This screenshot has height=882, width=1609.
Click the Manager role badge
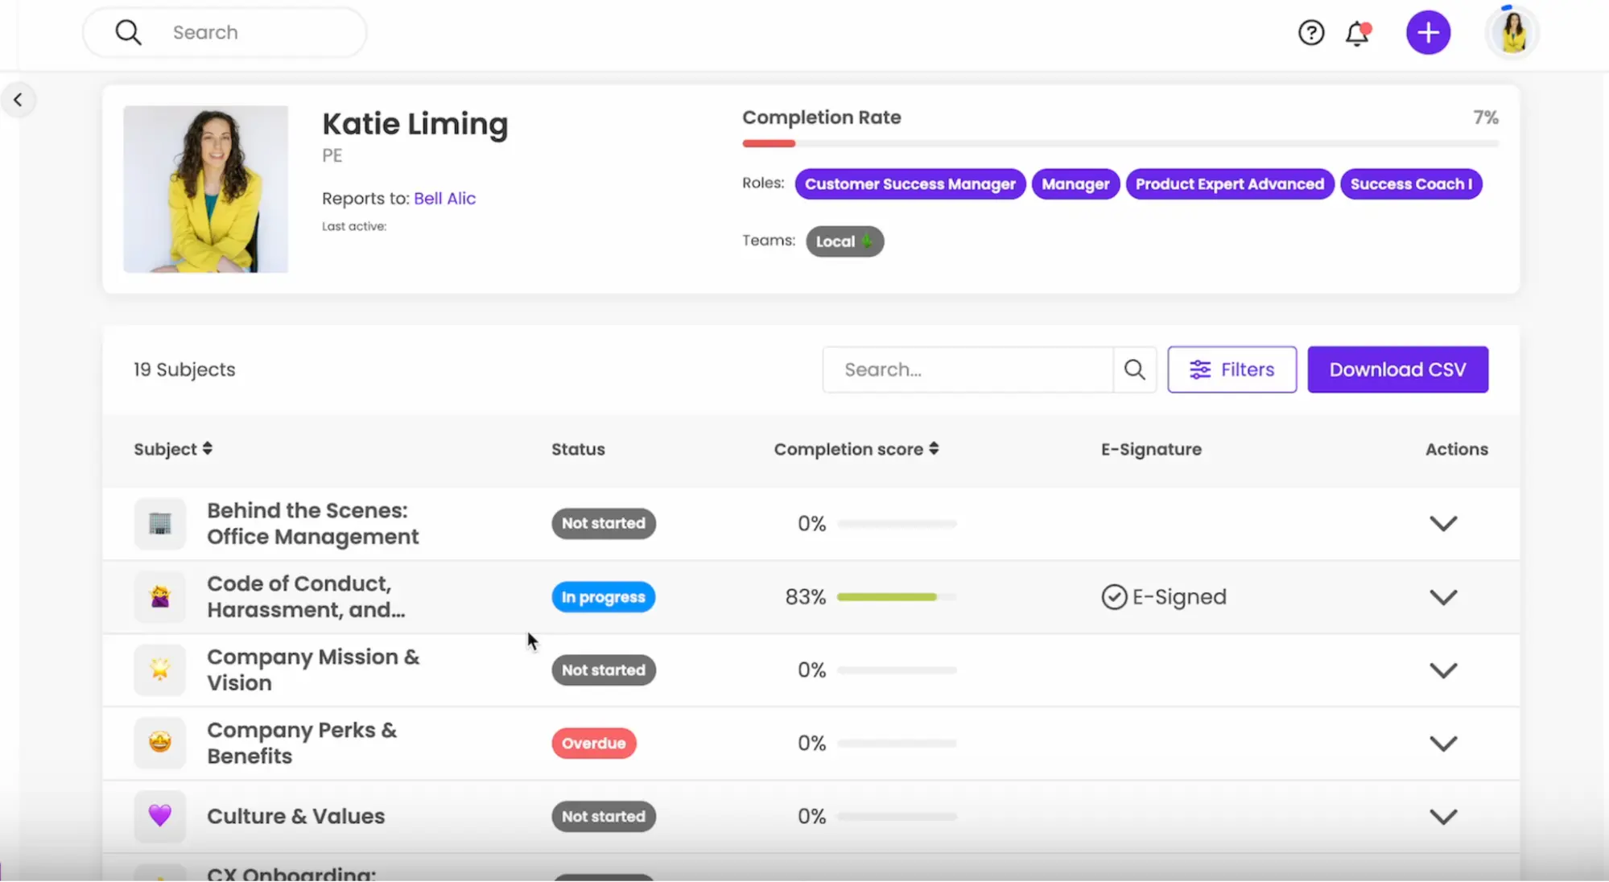click(x=1075, y=183)
